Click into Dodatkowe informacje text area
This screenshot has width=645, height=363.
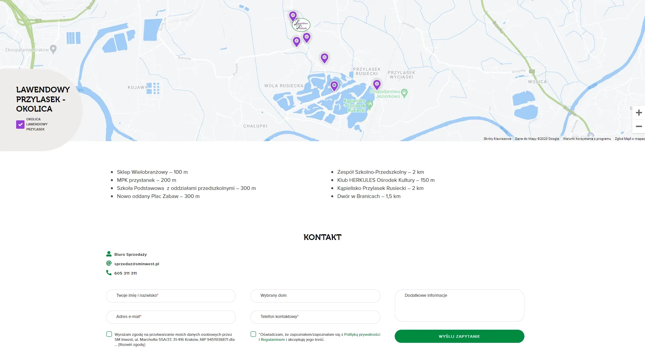[x=459, y=306]
